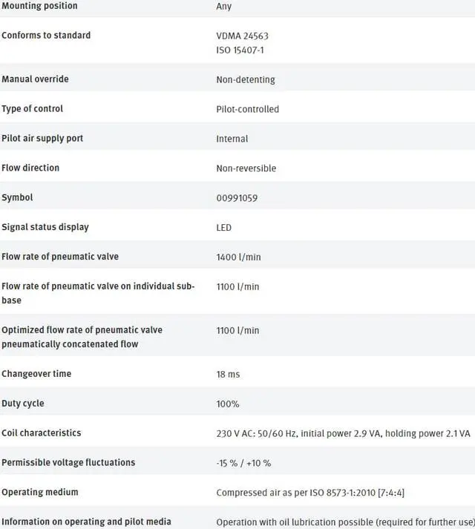Click the "Mounting position" row label
Screen dimensions: 475x529
pos(39,6)
